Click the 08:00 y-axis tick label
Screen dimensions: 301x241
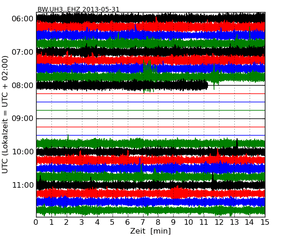tap(23, 86)
